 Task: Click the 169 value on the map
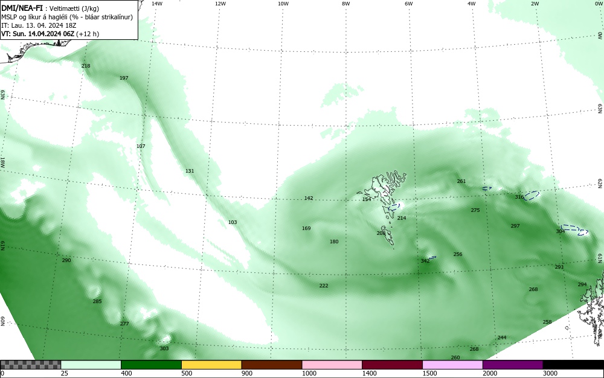306,229
